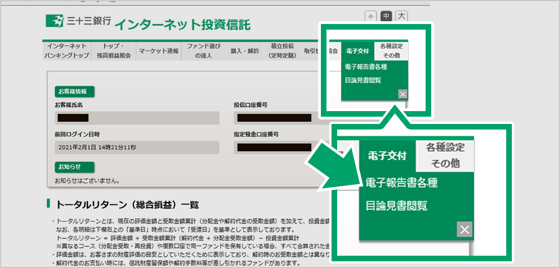Click the お知らせ section label
560x268 pixels.
coord(74,166)
